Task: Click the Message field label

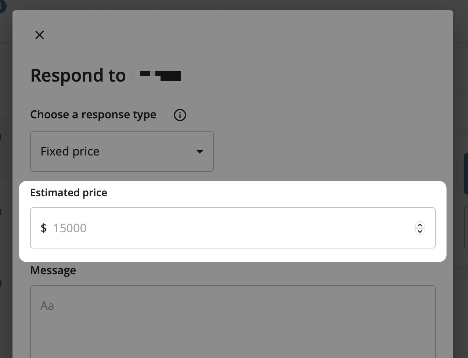Action: pyautogui.click(x=53, y=271)
